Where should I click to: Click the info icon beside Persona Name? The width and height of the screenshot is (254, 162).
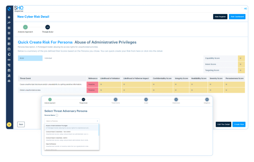[x=57, y=115]
